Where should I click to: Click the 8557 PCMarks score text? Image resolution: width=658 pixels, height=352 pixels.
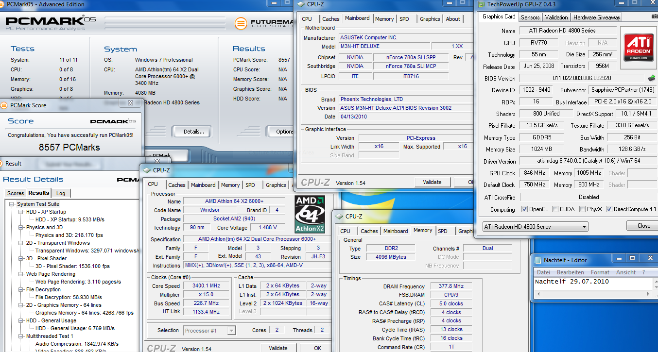click(69, 148)
